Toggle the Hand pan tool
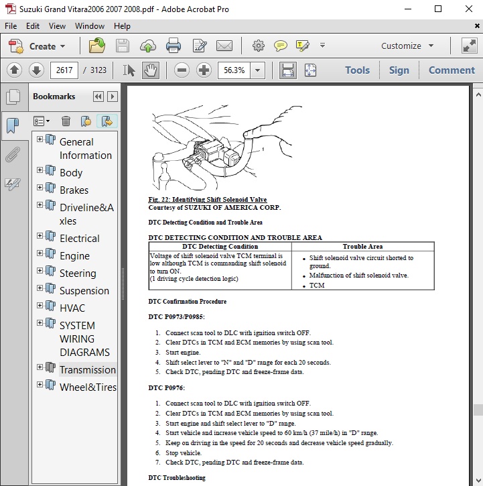The height and width of the screenshot is (486, 483). pyautogui.click(x=151, y=70)
